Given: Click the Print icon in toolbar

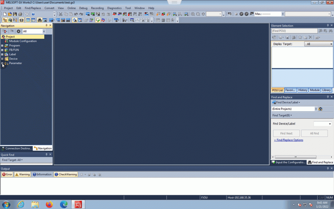Looking at the screenshot, I should (x=20, y=14).
